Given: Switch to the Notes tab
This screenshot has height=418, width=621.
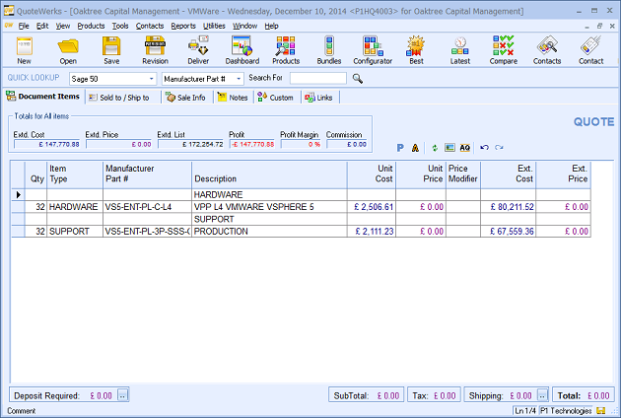Looking at the screenshot, I should point(233,98).
